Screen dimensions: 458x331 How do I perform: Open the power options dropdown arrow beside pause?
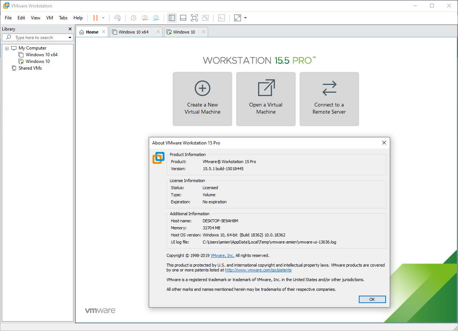coord(103,18)
